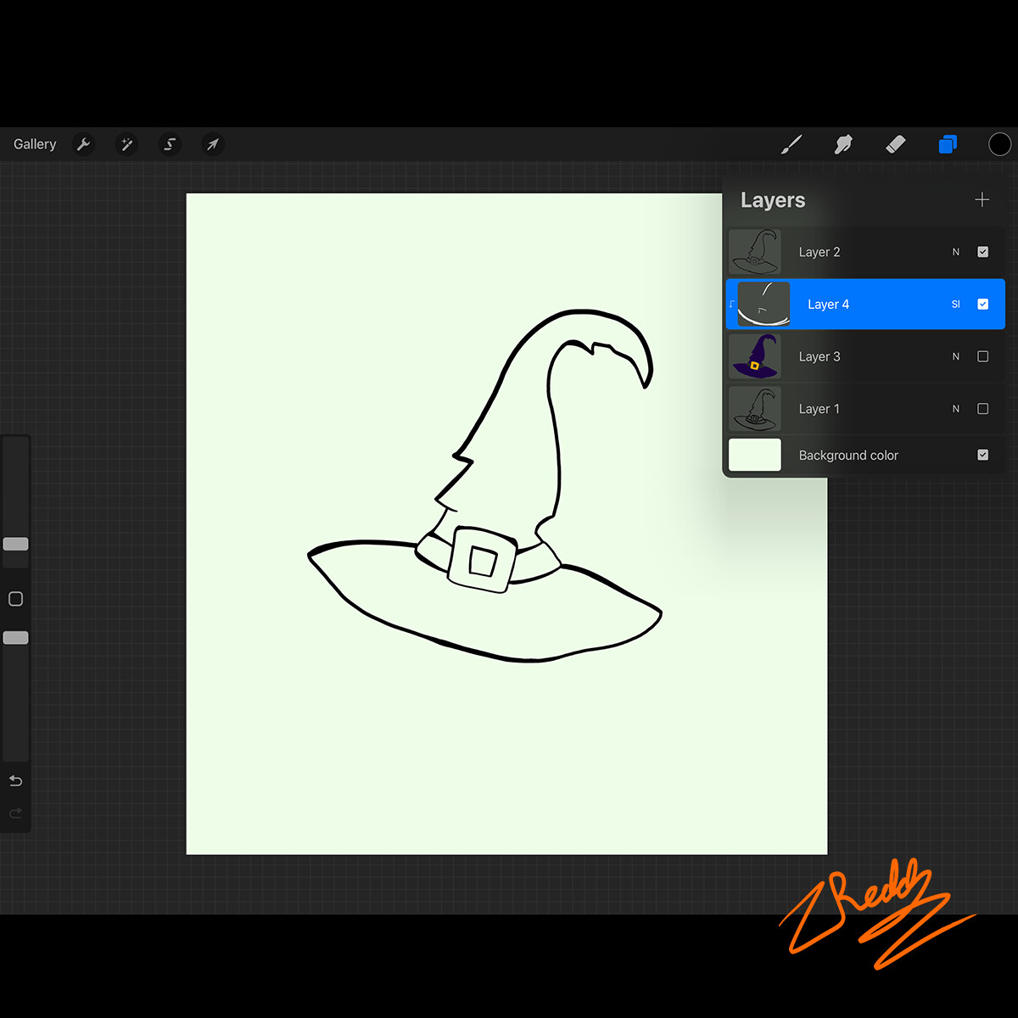Select the Layer 3 row name
The height and width of the screenshot is (1018, 1018).
(x=819, y=356)
